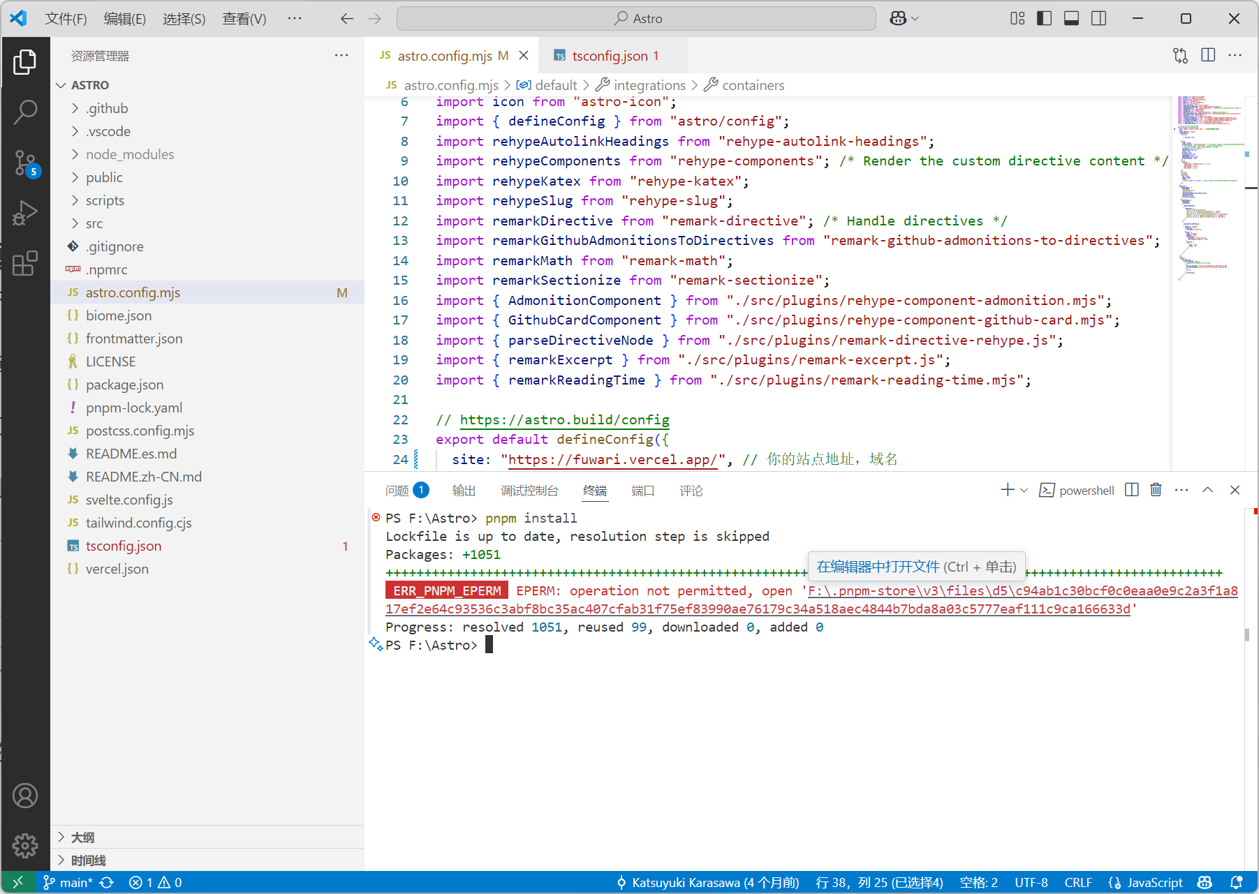Open tsconfig.json in the file tree
This screenshot has width=1259, height=894.
[x=207, y=546]
